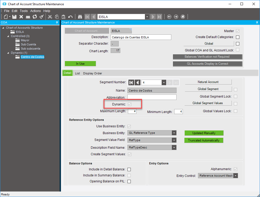Toggle the Global checkbox
260x197 pixels.
point(238,44)
